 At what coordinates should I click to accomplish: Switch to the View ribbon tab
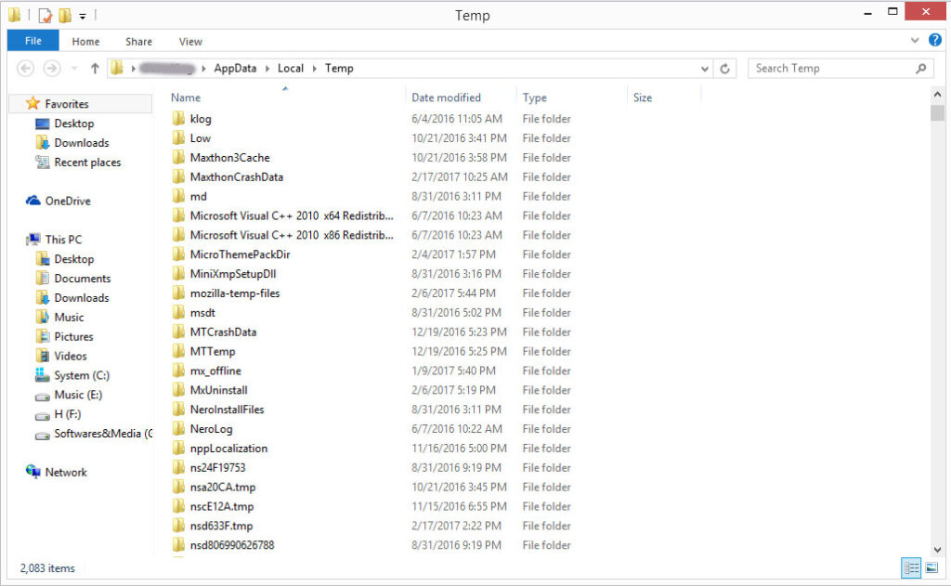tap(190, 41)
